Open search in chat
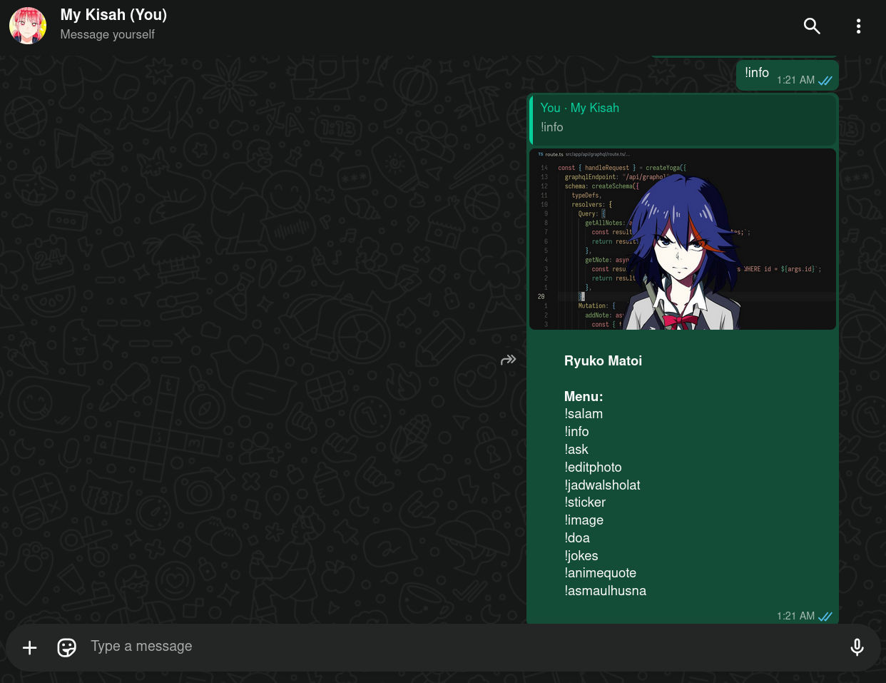Image resolution: width=886 pixels, height=683 pixels. click(812, 26)
